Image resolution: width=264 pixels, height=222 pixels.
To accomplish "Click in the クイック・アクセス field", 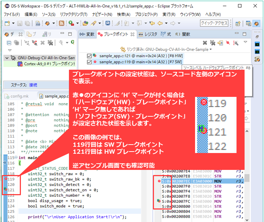I will pos(214,23).
